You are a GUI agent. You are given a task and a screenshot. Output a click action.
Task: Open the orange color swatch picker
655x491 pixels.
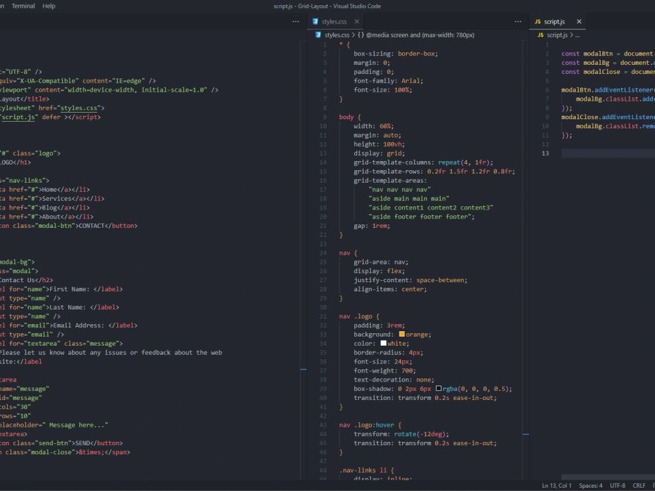[x=402, y=334]
